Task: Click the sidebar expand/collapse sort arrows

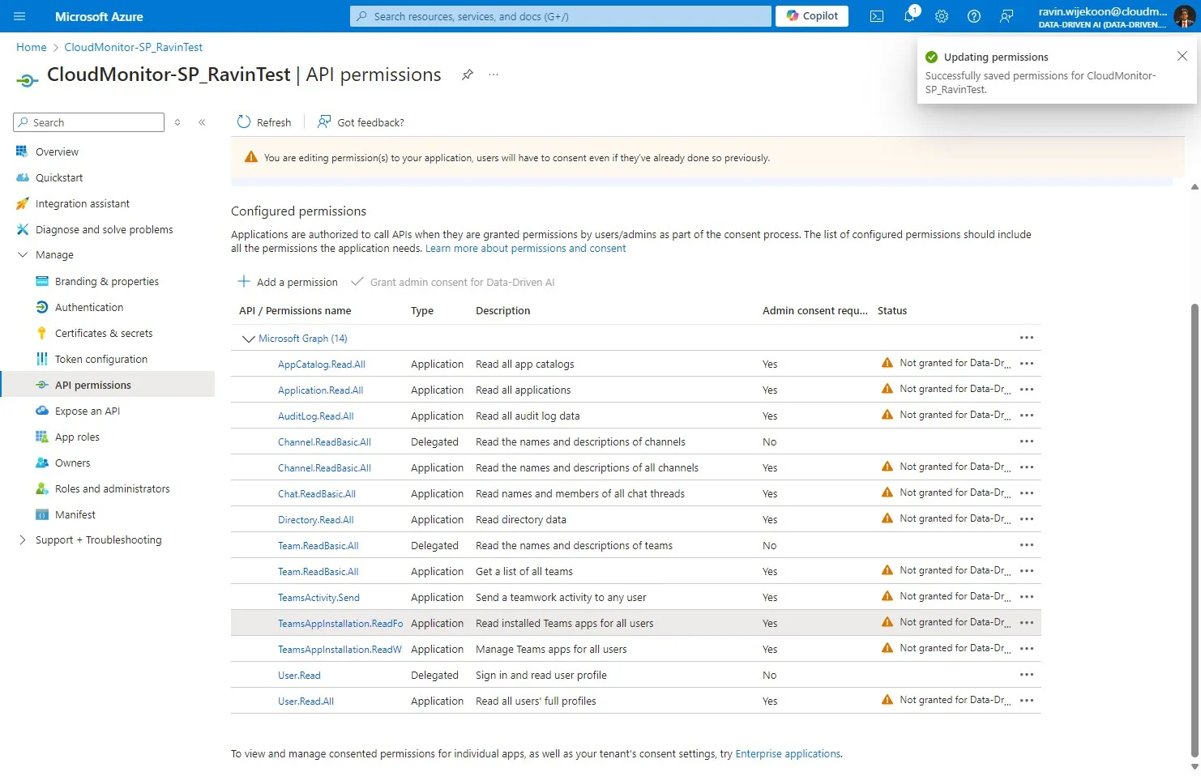Action: (x=177, y=122)
